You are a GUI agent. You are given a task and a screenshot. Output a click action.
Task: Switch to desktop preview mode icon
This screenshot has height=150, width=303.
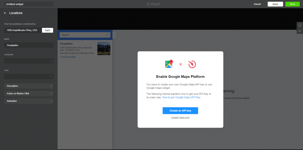coord(299,25)
